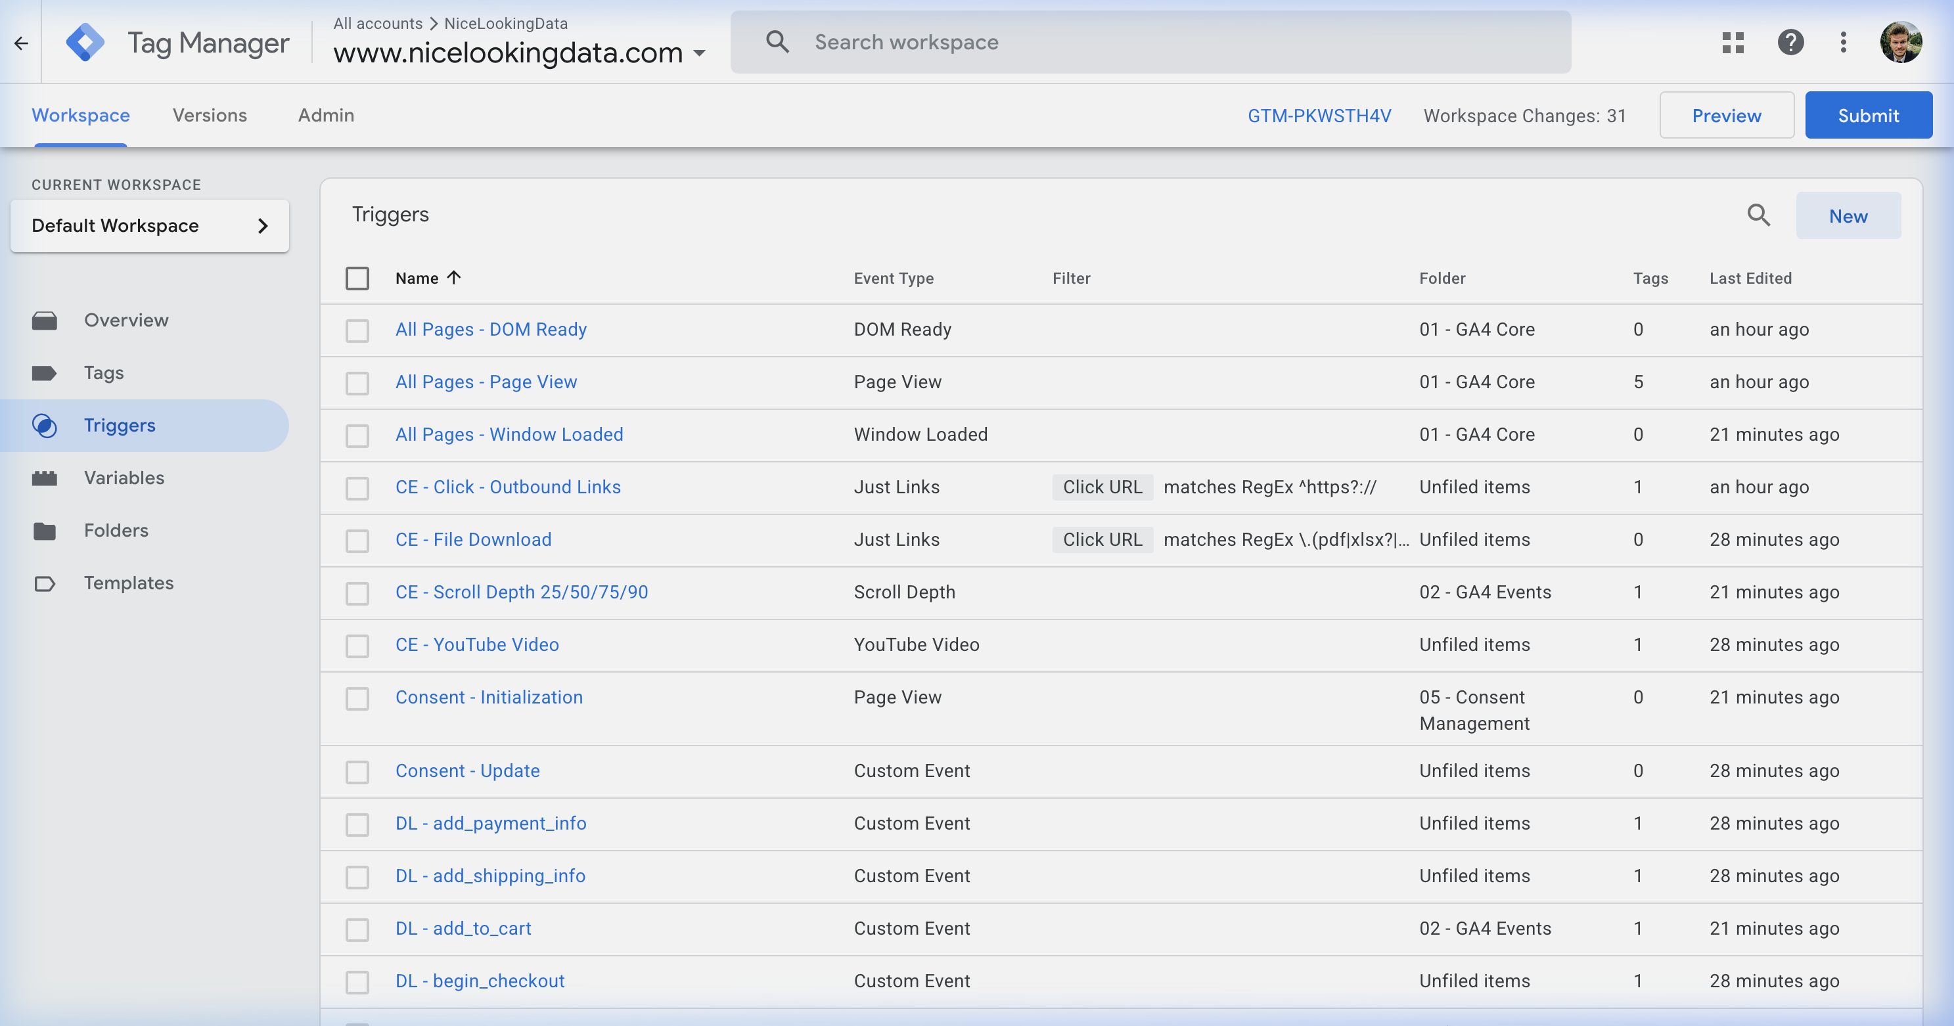
Task: Open the three-dot options menu
Action: (1845, 43)
